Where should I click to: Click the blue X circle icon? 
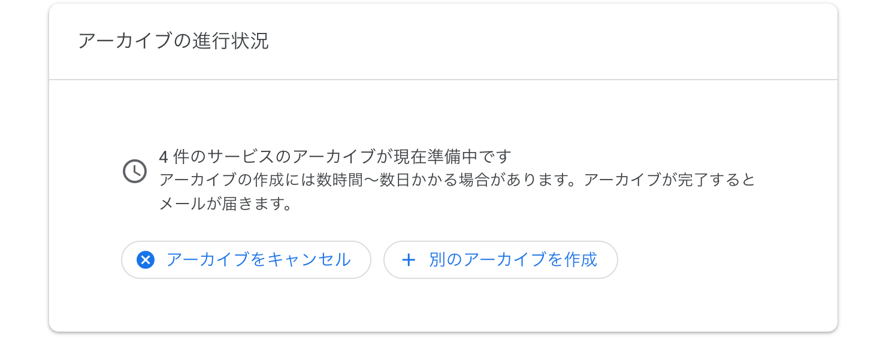pos(146,260)
